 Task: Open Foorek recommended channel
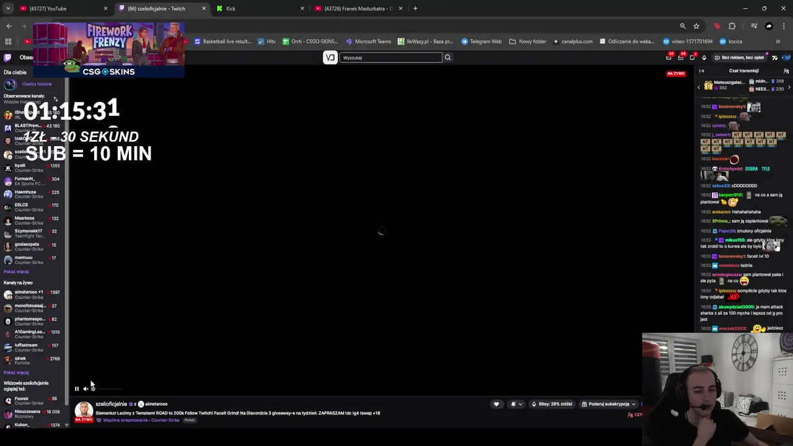click(x=32, y=401)
